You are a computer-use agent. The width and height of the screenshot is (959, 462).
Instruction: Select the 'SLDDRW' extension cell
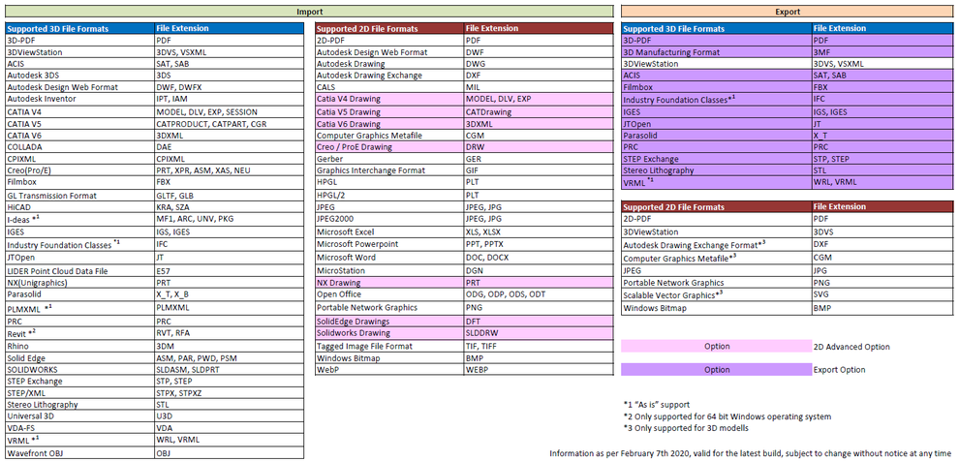539,333
